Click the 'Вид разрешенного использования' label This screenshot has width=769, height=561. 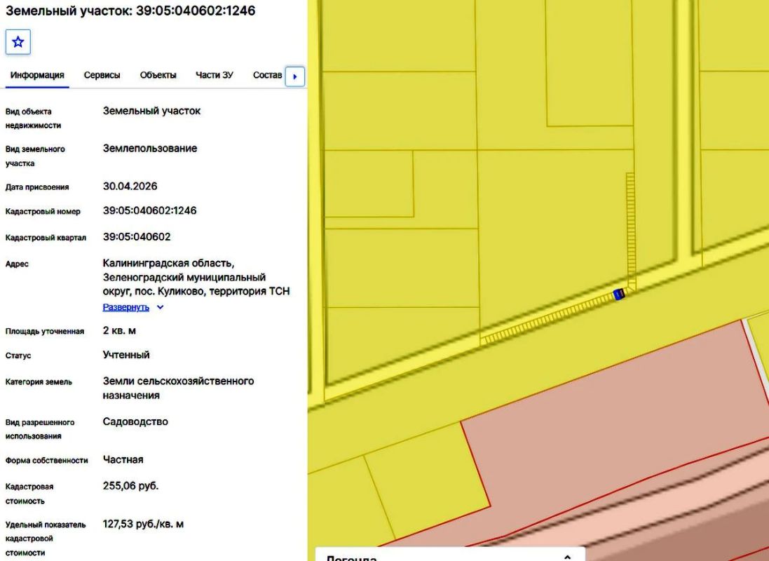40,429
